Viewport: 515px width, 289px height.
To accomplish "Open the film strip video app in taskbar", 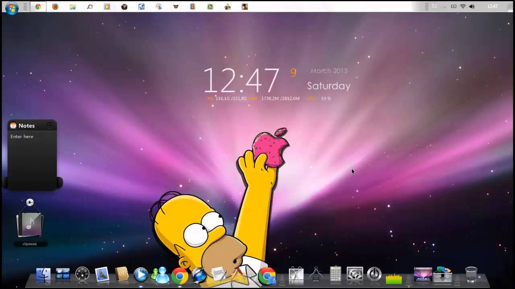I will pos(193,6).
